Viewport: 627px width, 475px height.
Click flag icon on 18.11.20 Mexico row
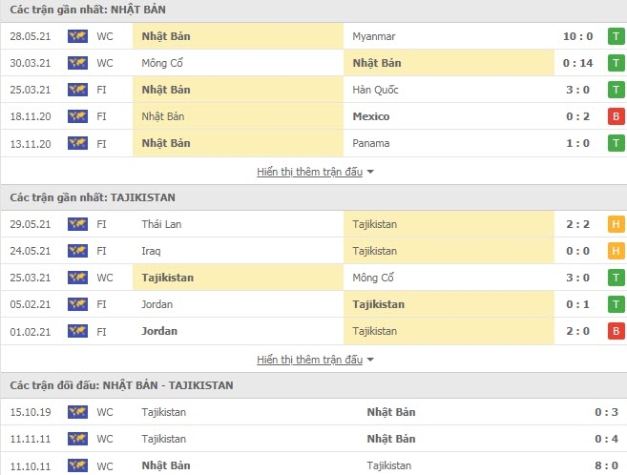pos(77,116)
